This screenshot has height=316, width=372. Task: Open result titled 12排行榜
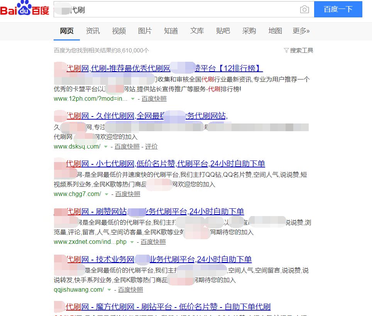click(158, 68)
